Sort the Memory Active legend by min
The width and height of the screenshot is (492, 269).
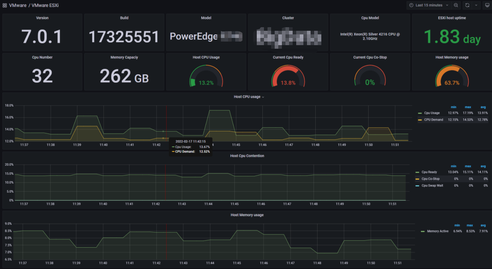pyautogui.click(x=457, y=225)
